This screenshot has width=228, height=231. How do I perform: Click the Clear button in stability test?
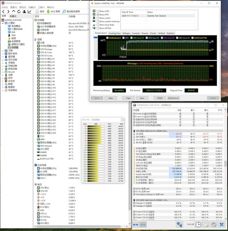coord(129,98)
